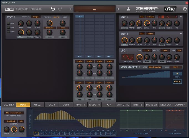Open the LFO 1 SLEW 'fast' dropdown

tap(179, 51)
